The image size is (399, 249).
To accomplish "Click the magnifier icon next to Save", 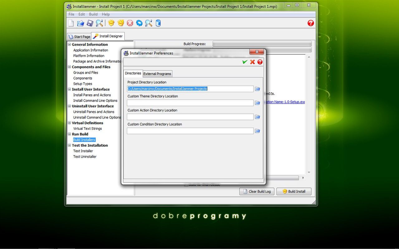I will pos(99,23).
